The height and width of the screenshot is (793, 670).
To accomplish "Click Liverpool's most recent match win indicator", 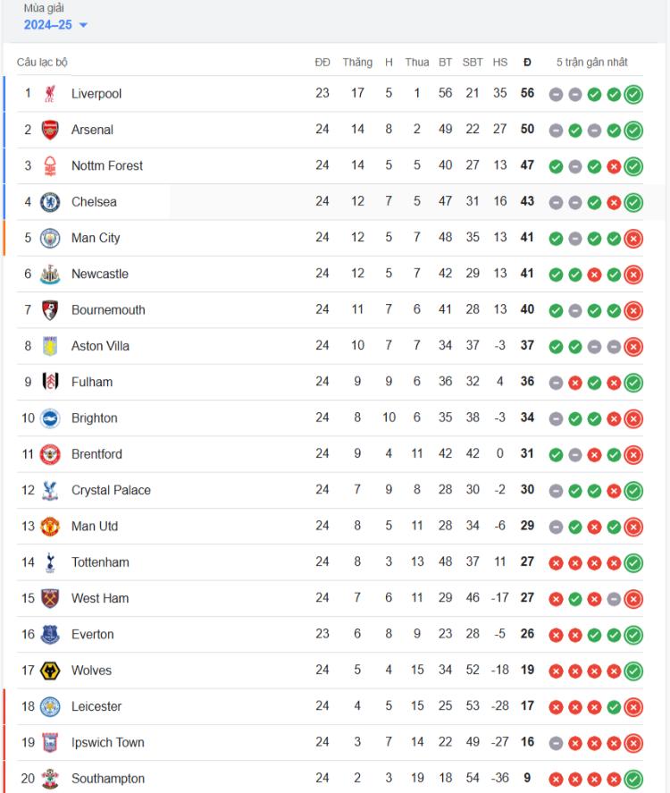I will coord(633,95).
